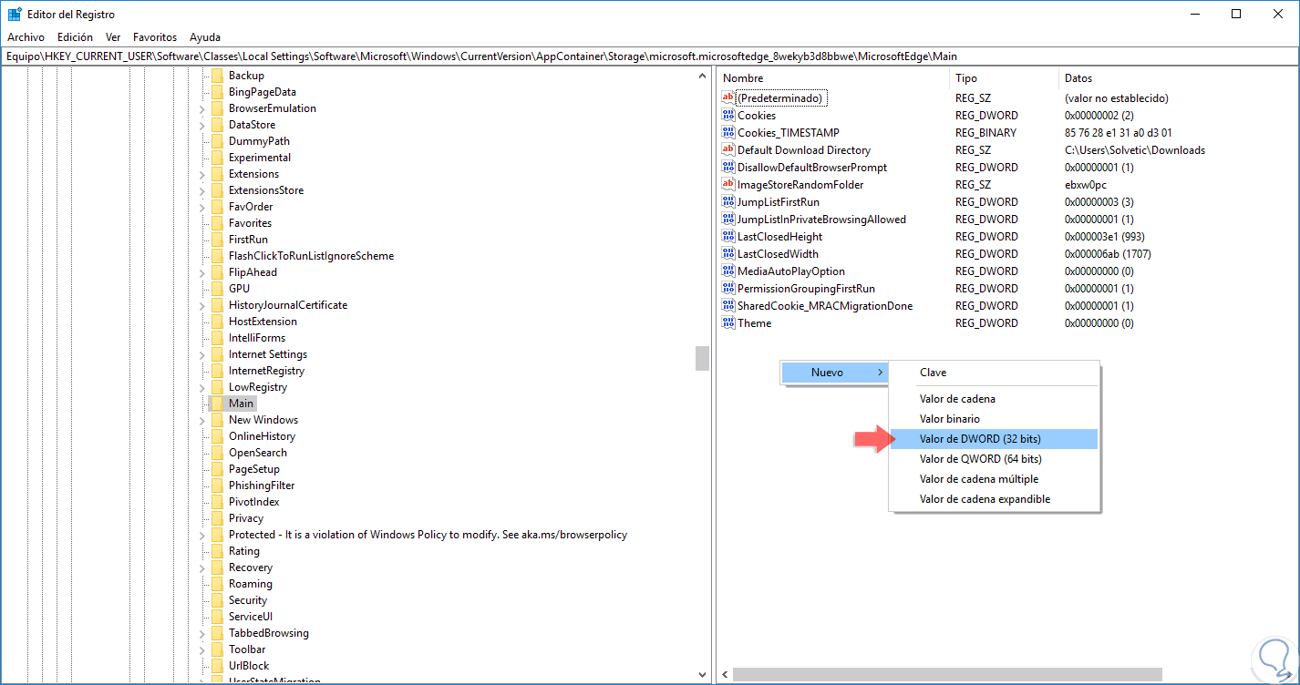
Task: Open the Archivo menu
Action: tap(26, 37)
